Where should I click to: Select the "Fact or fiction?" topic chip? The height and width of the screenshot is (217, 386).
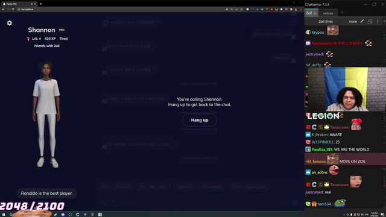click(115, 187)
